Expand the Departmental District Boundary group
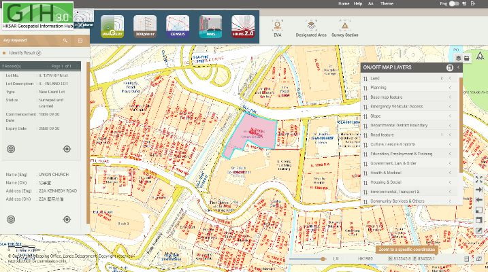Viewport: 488px width, 272px height. pyautogui.click(x=450, y=126)
